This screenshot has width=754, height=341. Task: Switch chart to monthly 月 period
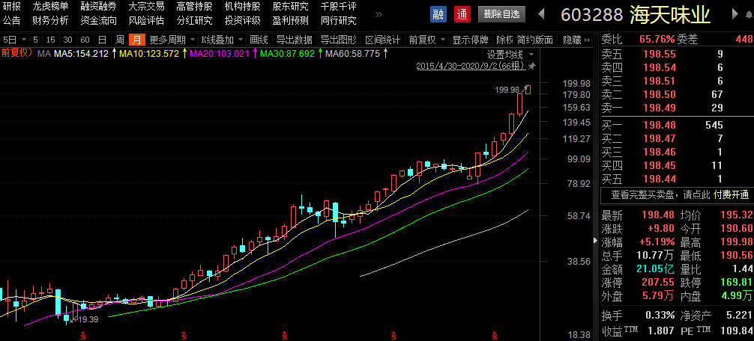(x=136, y=40)
